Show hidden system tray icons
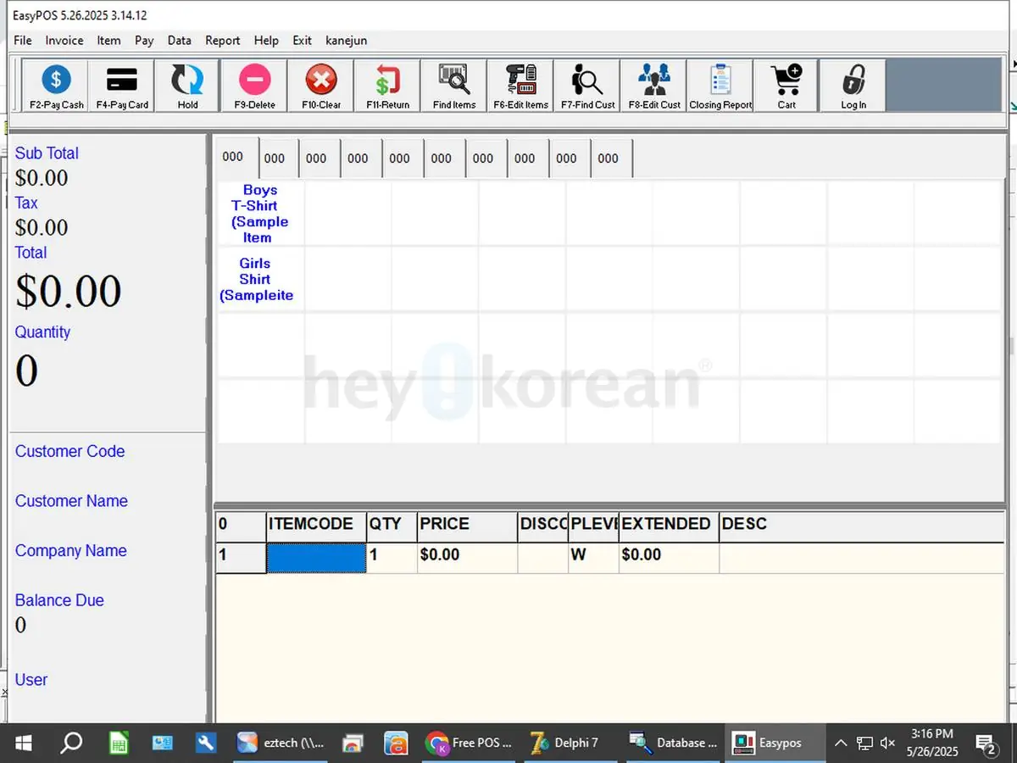1017x763 pixels. (x=840, y=744)
